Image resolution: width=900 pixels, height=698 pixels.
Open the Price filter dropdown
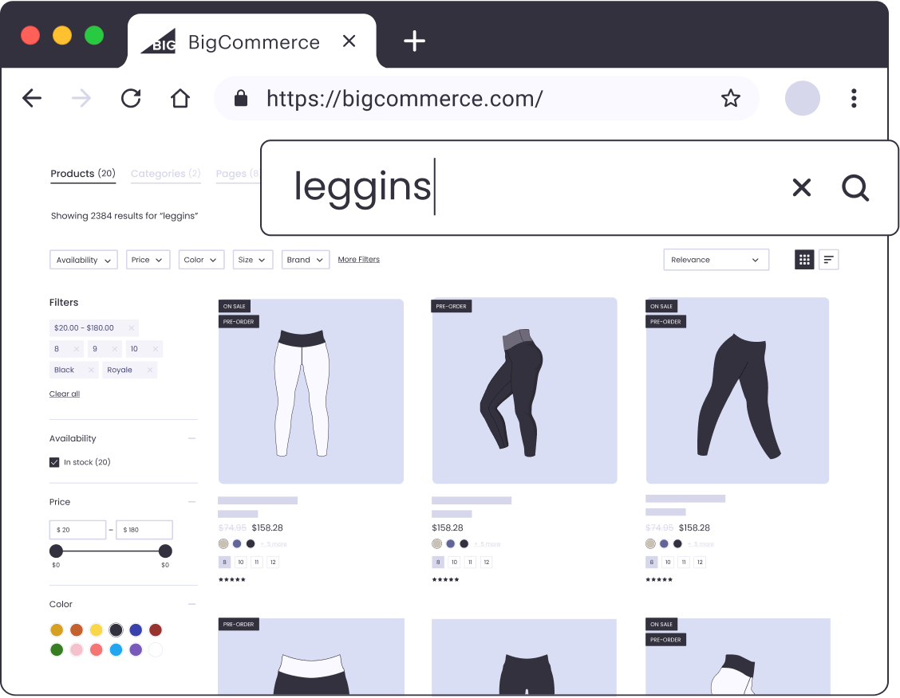[148, 260]
